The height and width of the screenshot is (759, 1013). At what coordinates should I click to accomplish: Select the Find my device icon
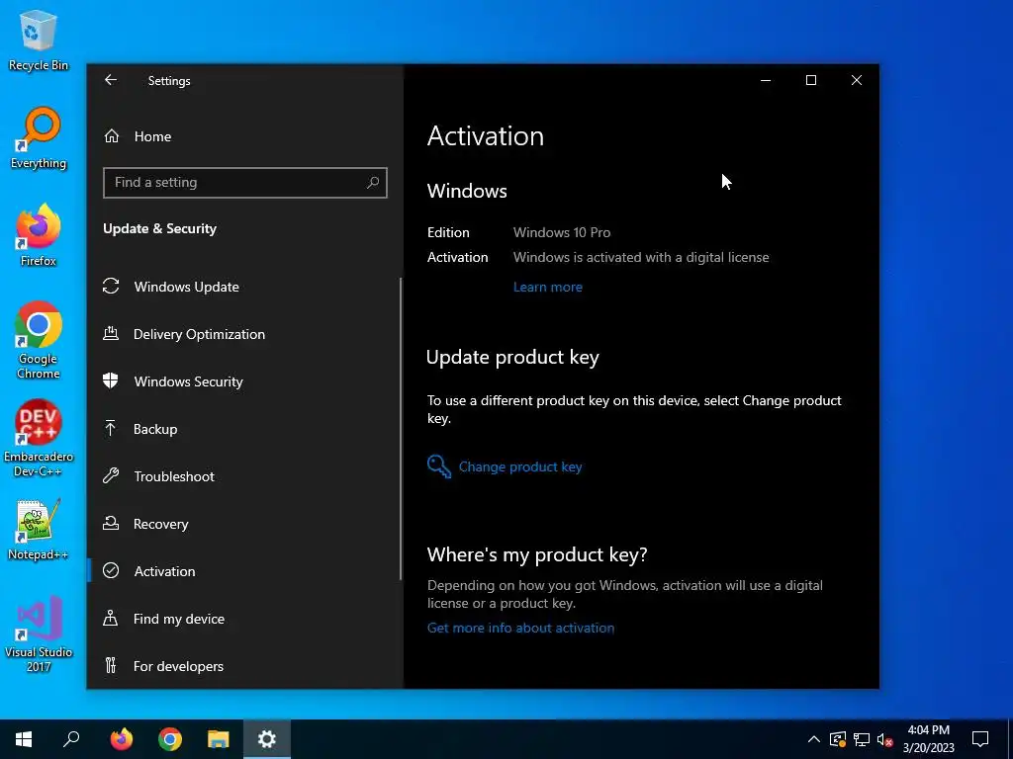point(111,619)
